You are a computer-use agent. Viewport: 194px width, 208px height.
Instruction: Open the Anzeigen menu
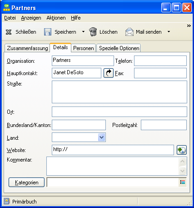31,18
